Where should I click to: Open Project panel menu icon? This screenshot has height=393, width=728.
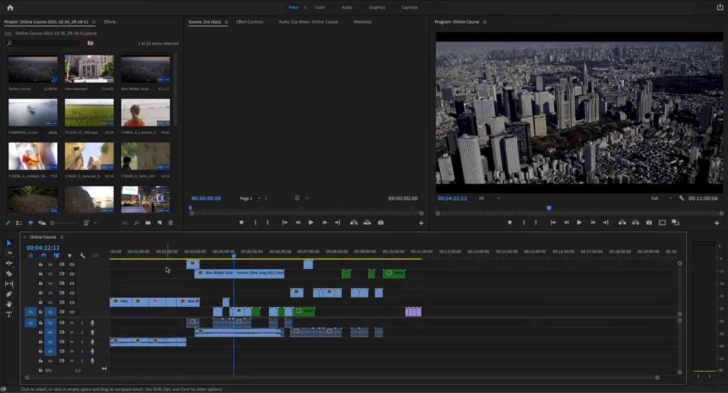coord(94,22)
